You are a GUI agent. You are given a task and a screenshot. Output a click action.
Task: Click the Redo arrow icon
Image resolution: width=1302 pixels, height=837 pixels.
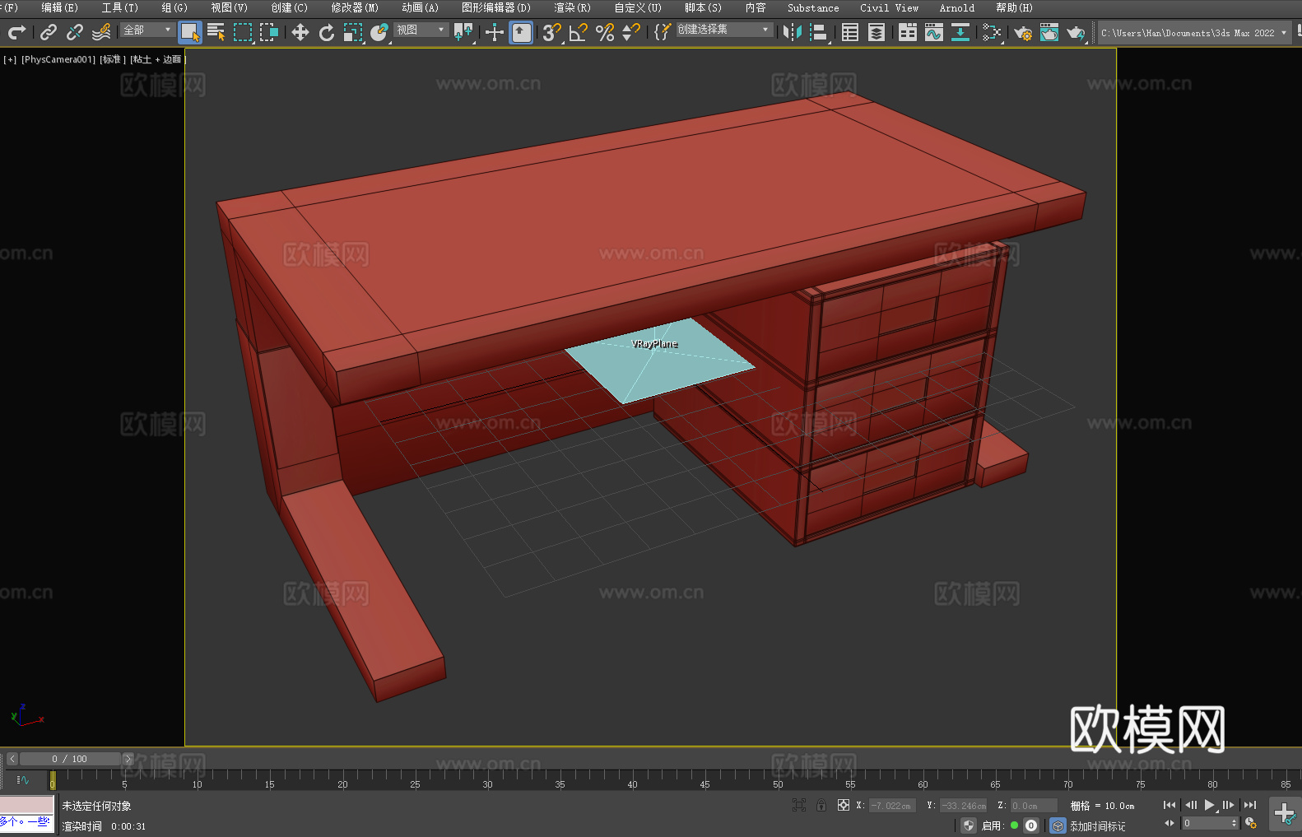tap(16, 32)
